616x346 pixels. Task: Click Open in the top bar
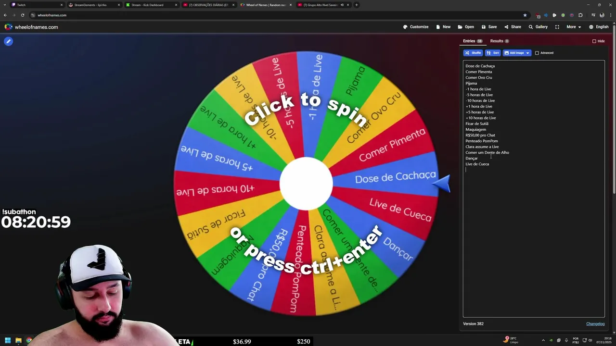[x=466, y=27]
